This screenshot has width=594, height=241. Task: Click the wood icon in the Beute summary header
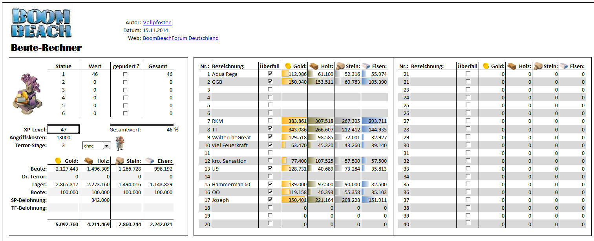click(x=89, y=160)
